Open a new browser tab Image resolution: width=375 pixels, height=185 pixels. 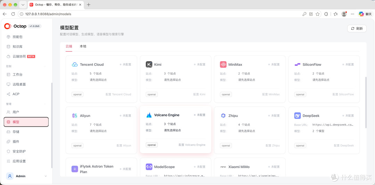coord(89,5)
